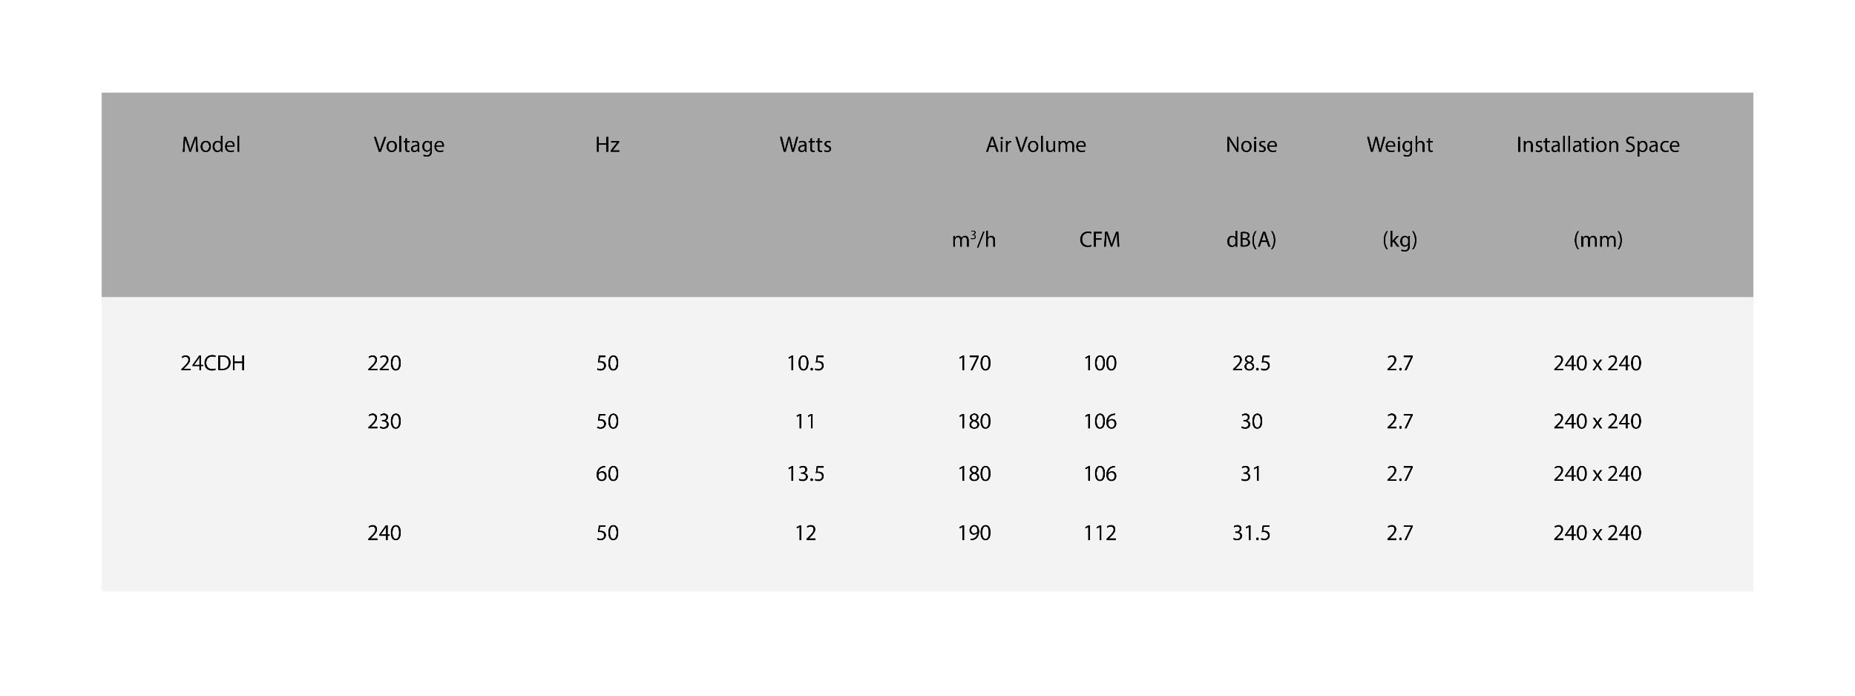The width and height of the screenshot is (1855, 696).
Task: Select the 240 voltage cell
Action: 384,533
